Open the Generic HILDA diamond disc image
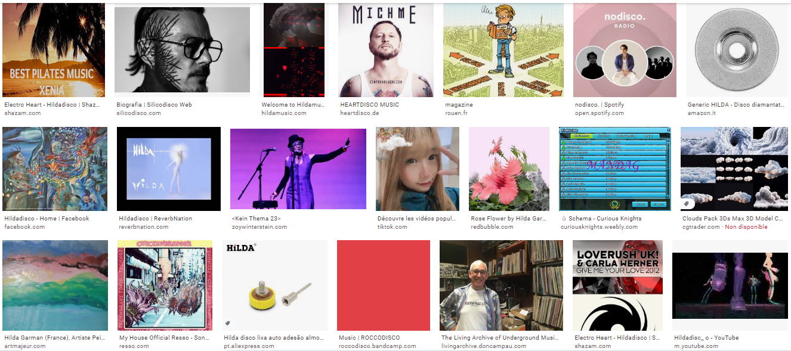The width and height of the screenshot is (791, 351). coord(737,50)
